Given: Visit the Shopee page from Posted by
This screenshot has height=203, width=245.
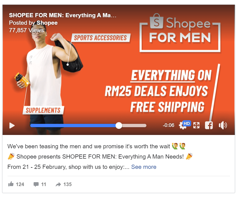Looking at the screenshot, I should tap(47, 23).
